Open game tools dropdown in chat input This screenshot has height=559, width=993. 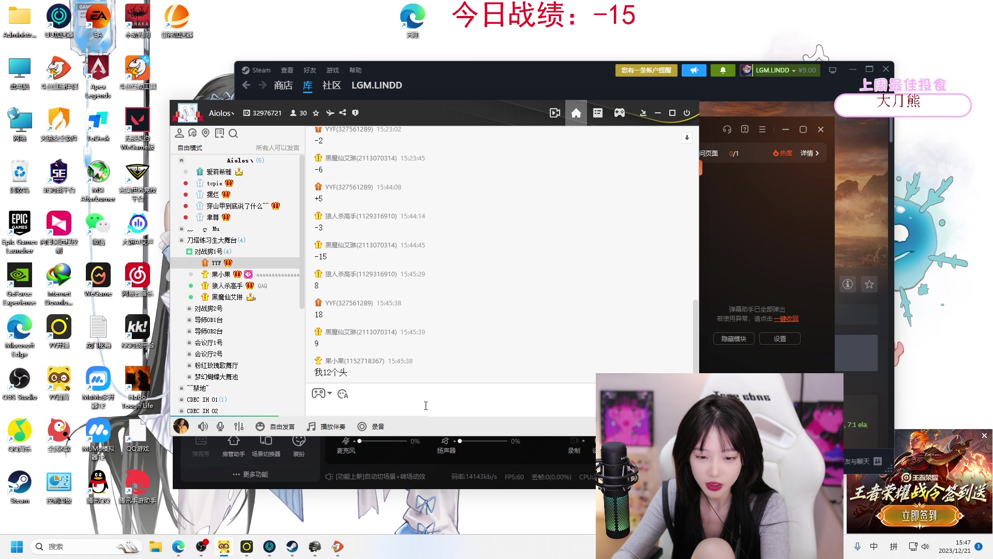pyautogui.click(x=322, y=393)
